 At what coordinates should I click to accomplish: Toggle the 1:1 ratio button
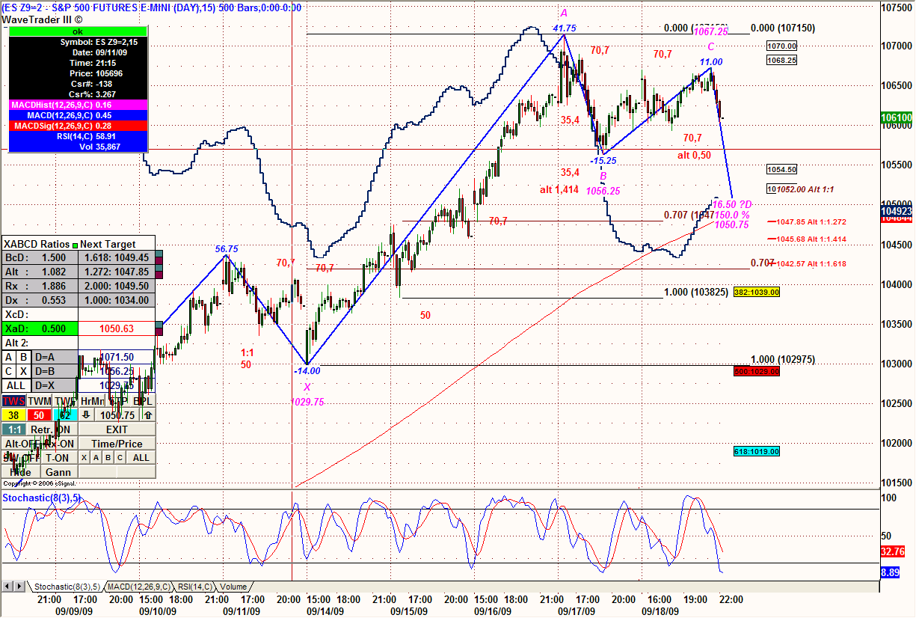point(14,429)
